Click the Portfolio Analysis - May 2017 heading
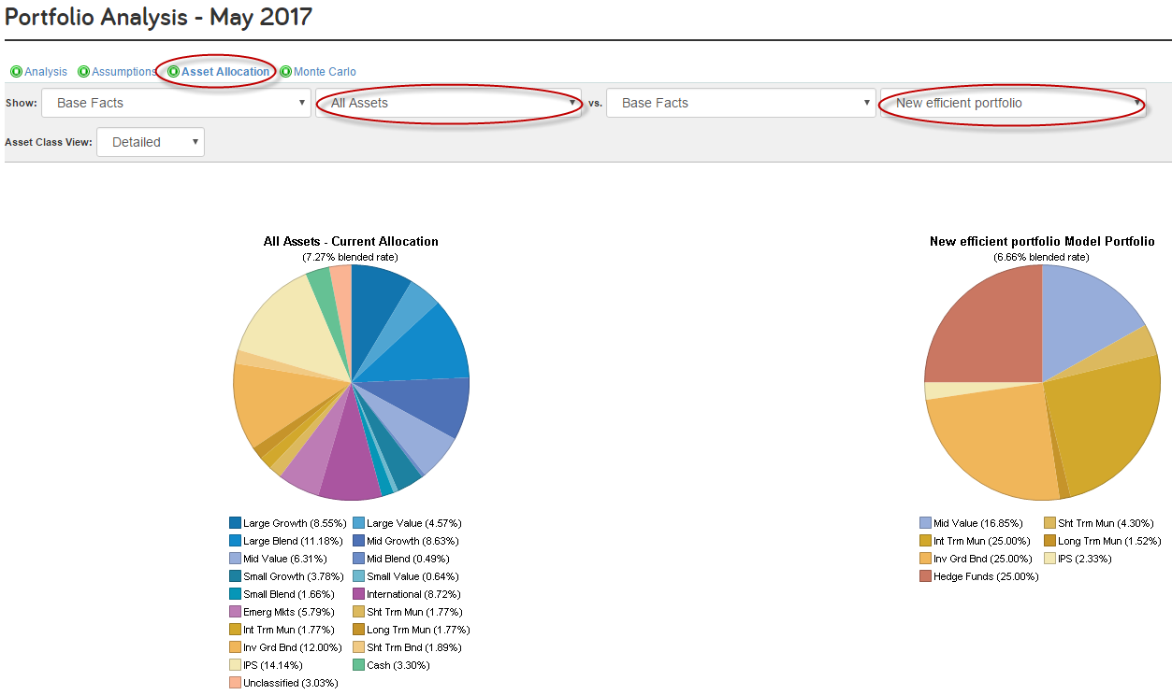 159,17
